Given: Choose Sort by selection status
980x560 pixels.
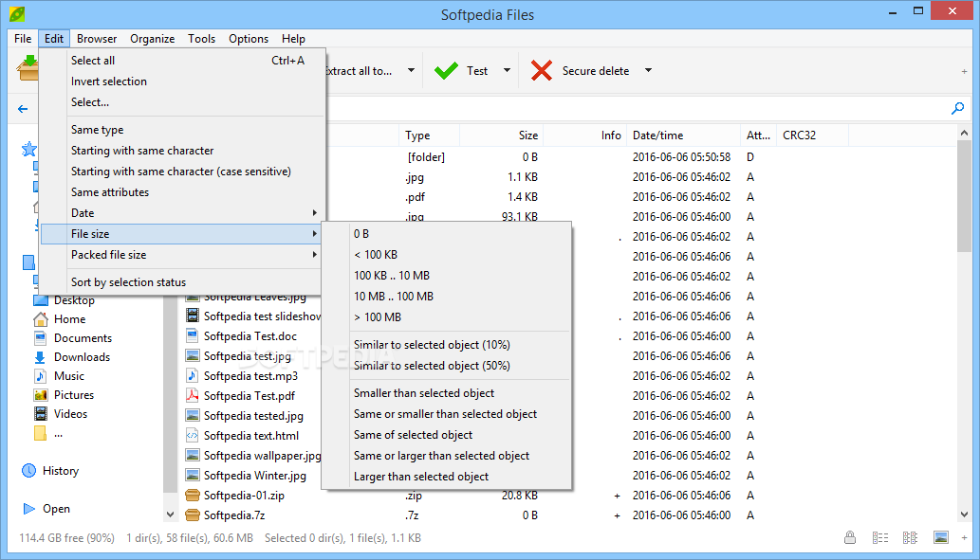Looking at the screenshot, I should click(180, 282).
